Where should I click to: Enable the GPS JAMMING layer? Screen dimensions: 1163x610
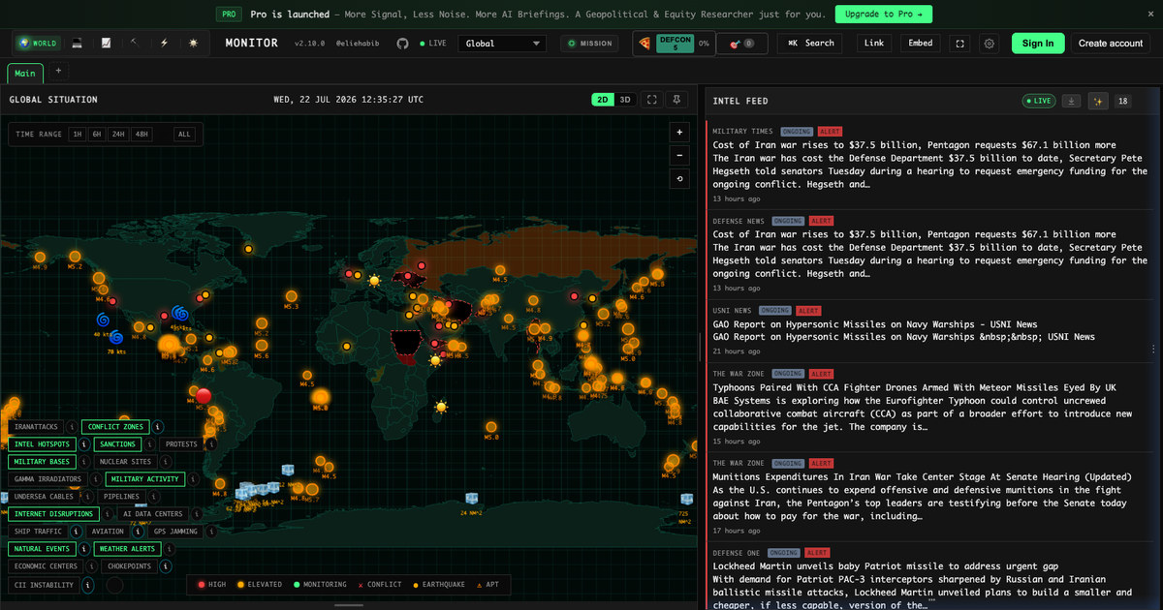(175, 532)
